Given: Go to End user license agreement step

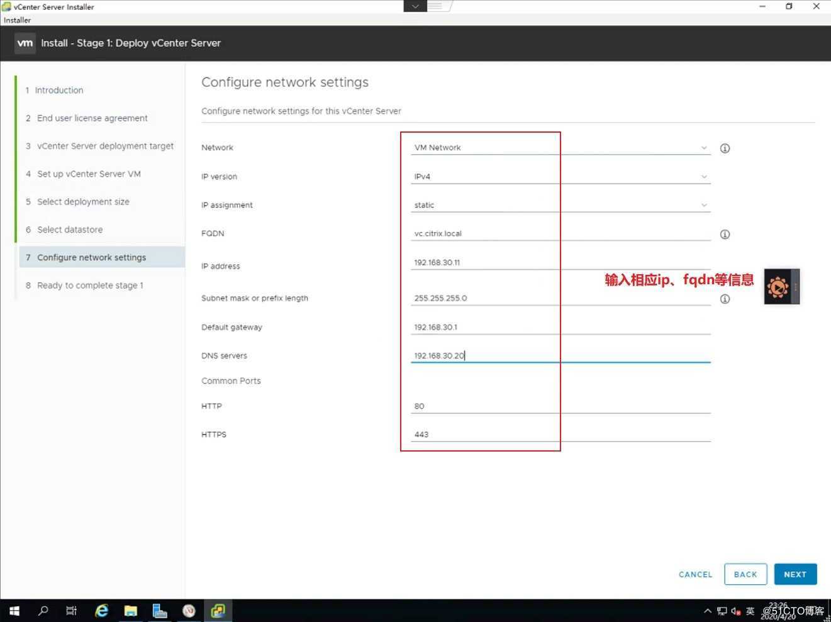Looking at the screenshot, I should click(x=92, y=118).
